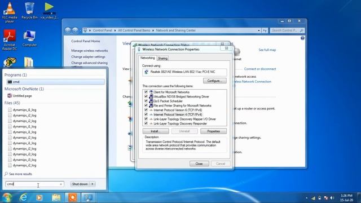Open the Computer desktop icon
This screenshot has width=361, height=203.
tap(29, 38)
